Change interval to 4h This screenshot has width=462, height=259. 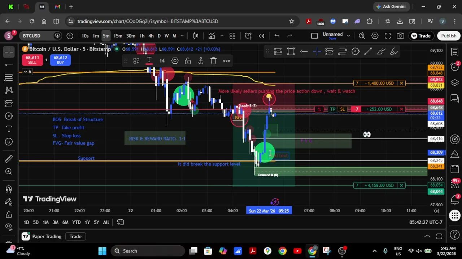click(x=151, y=36)
